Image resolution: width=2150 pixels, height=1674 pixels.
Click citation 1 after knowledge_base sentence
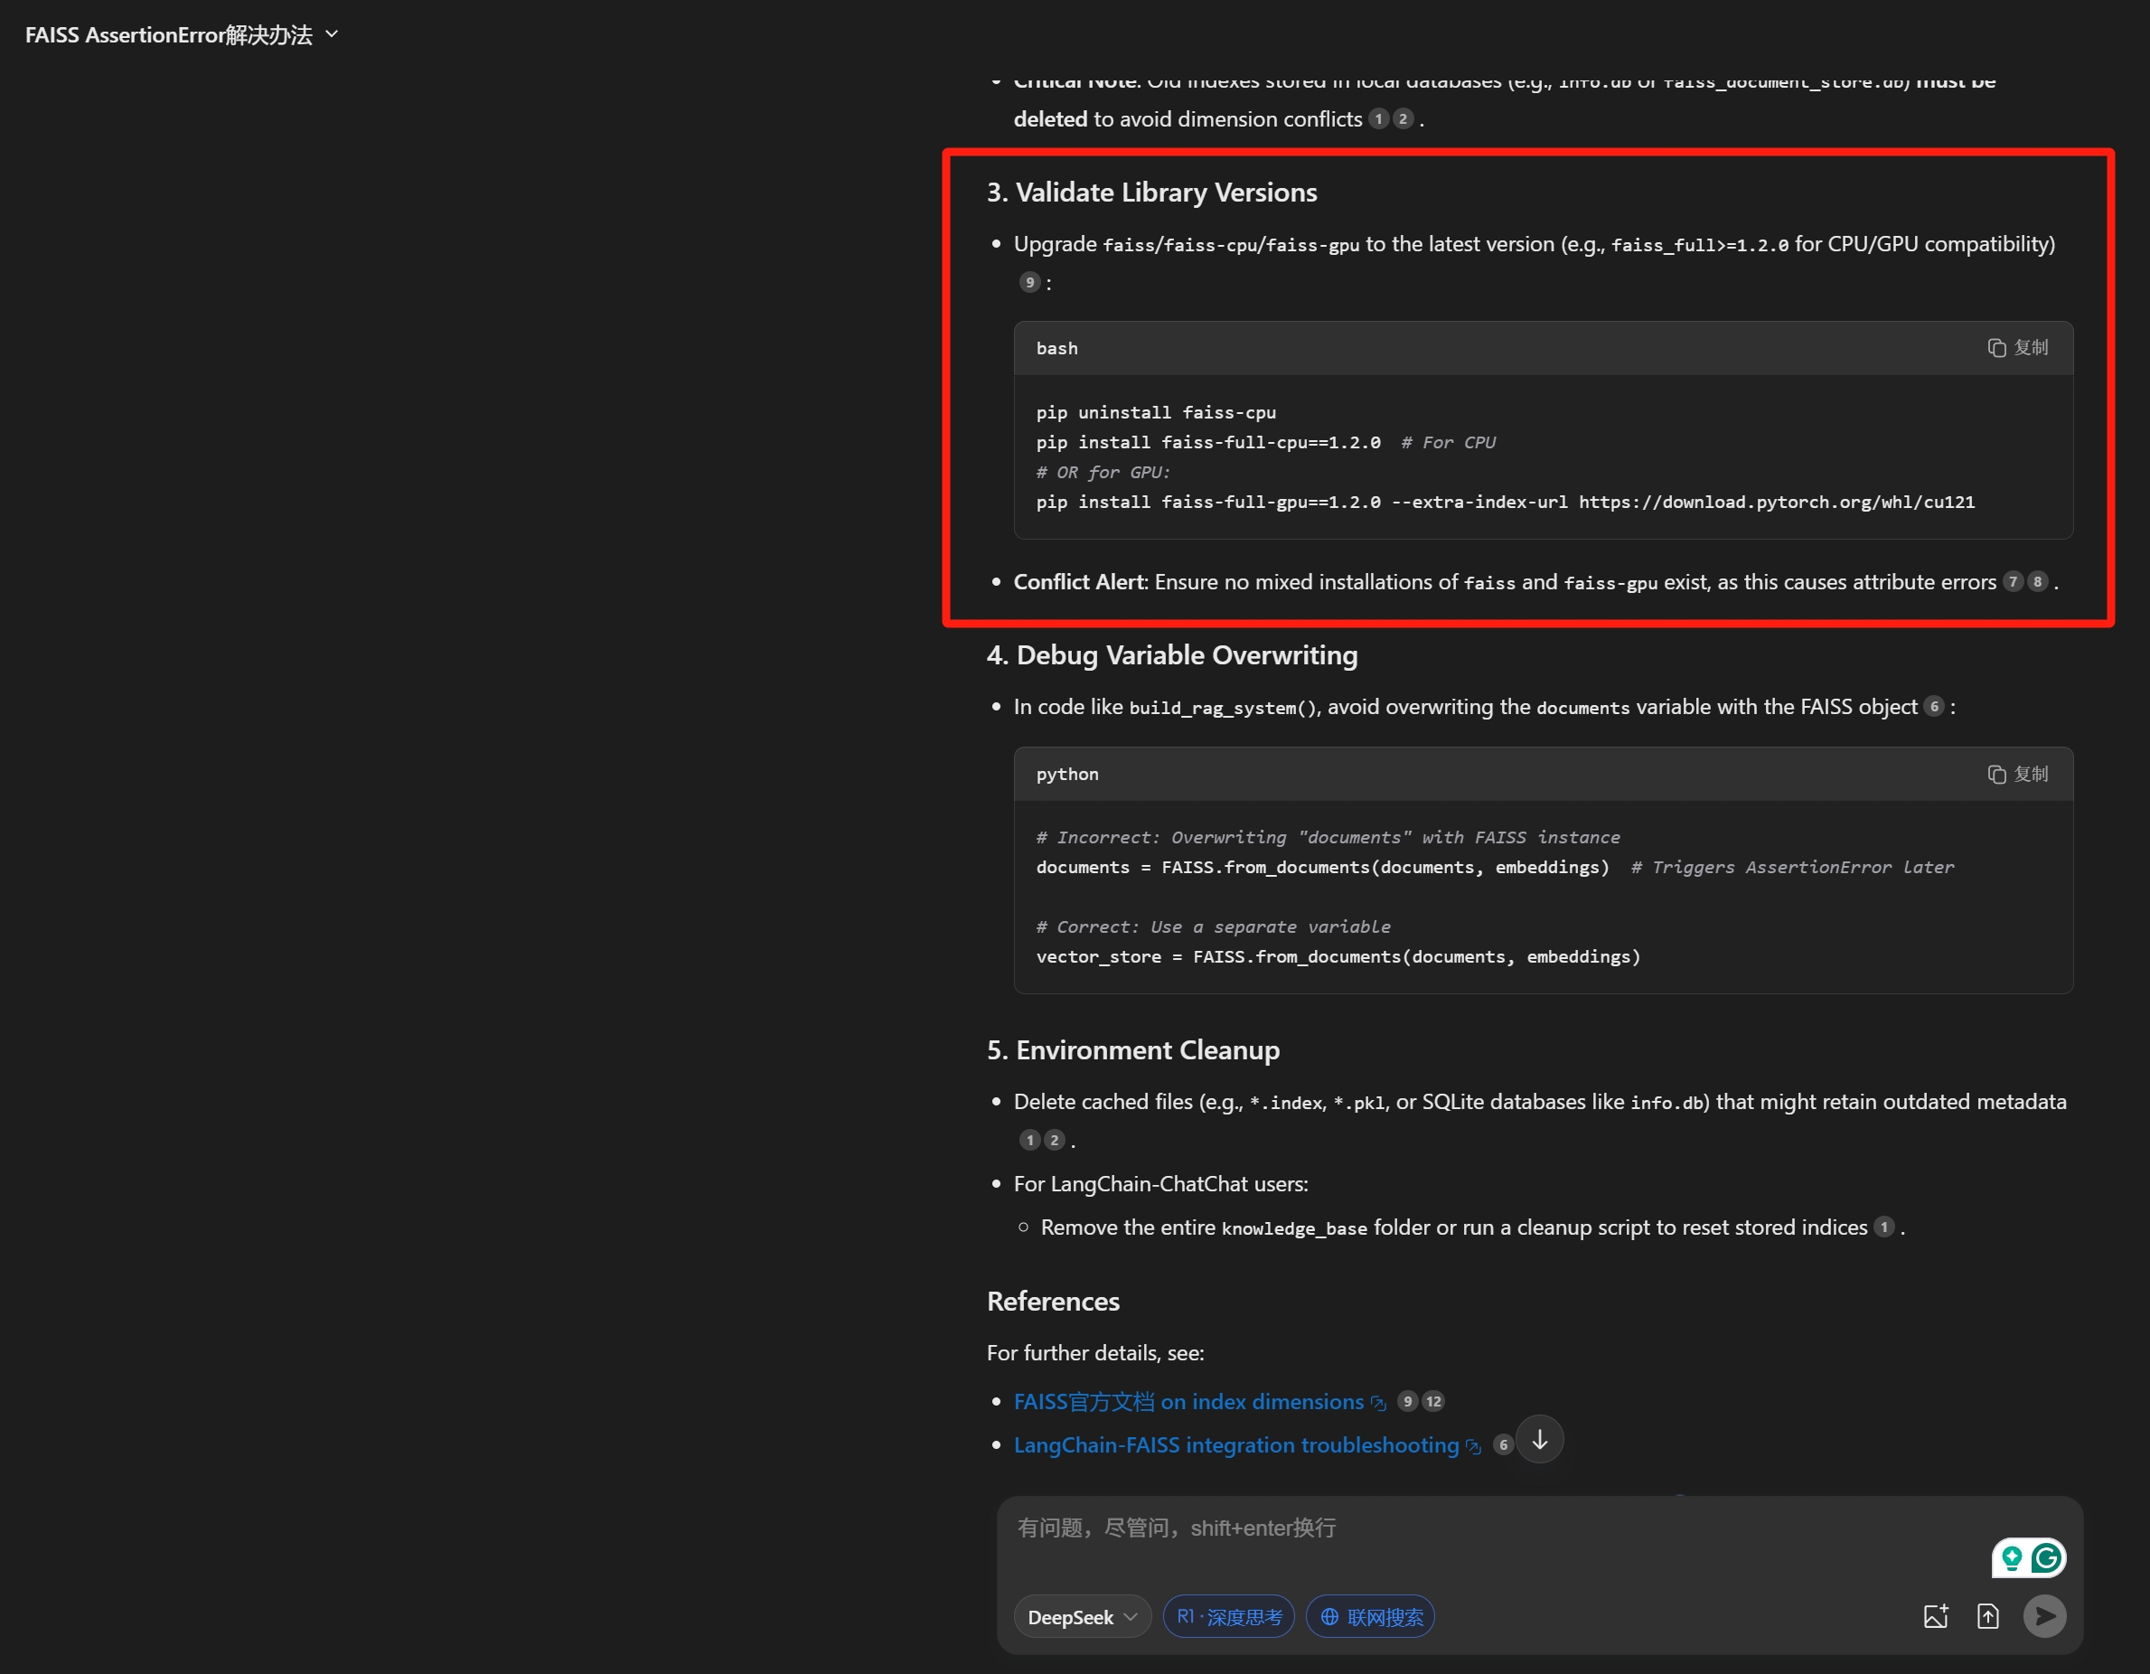pos(1884,1227)
